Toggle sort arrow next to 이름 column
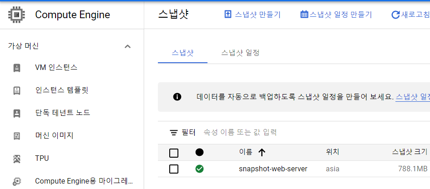 262,153
